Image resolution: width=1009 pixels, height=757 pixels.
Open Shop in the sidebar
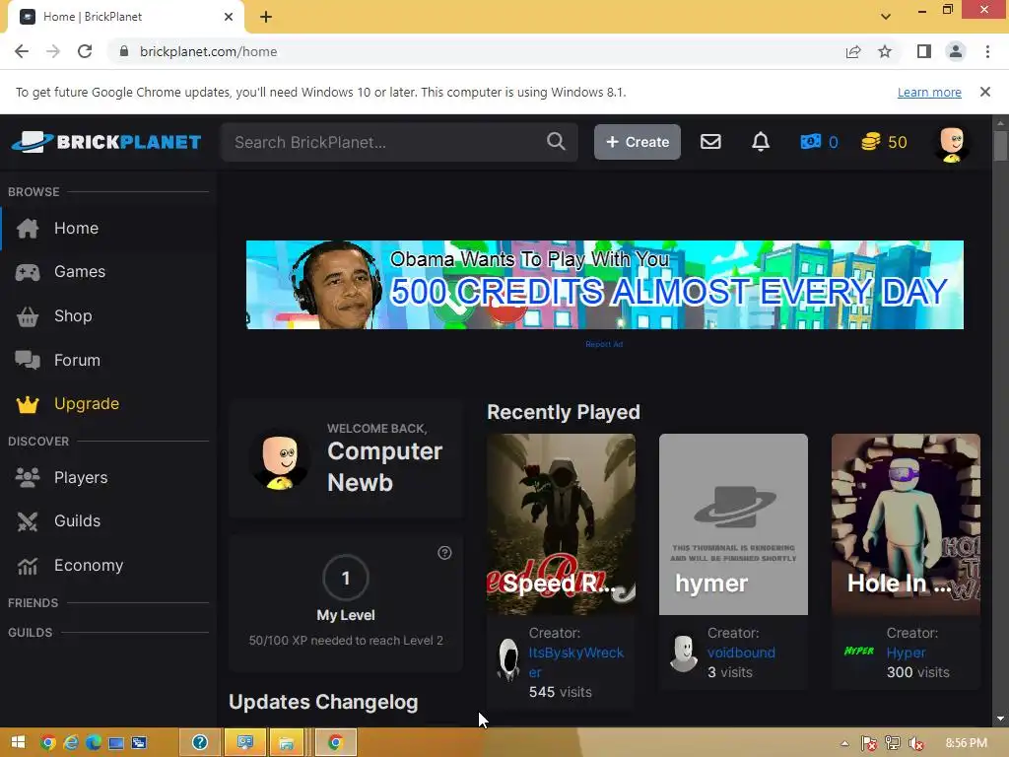[x=73, y=316]
